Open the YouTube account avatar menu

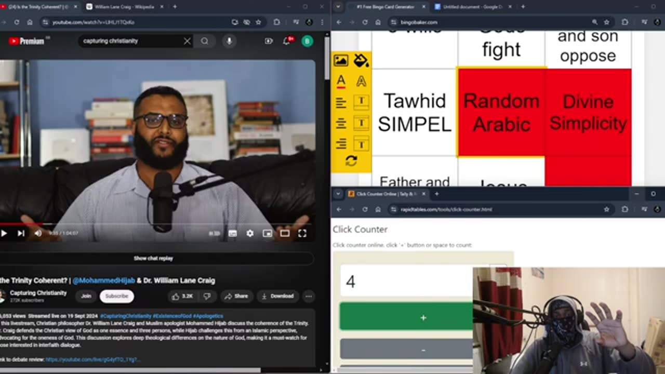tap(308, 41)
